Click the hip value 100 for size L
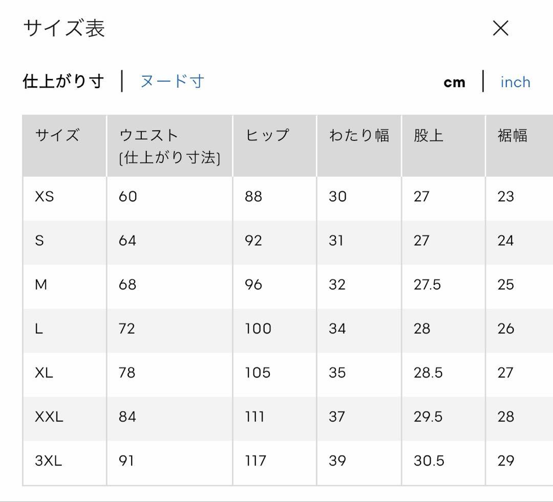This screenshot has height=502, width=553. click(258, 329)
